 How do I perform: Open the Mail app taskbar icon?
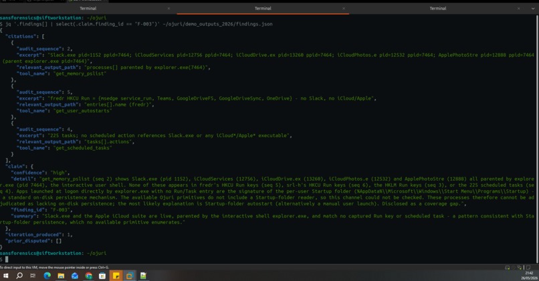point(75,276)
